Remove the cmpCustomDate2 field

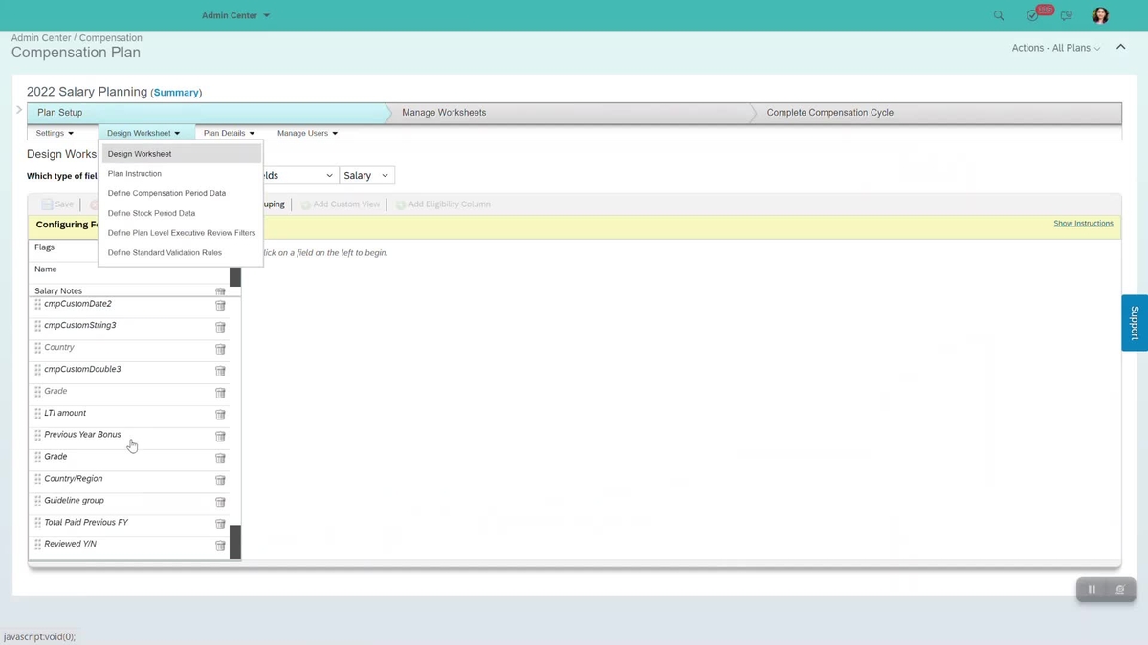[x=220, y=305]
